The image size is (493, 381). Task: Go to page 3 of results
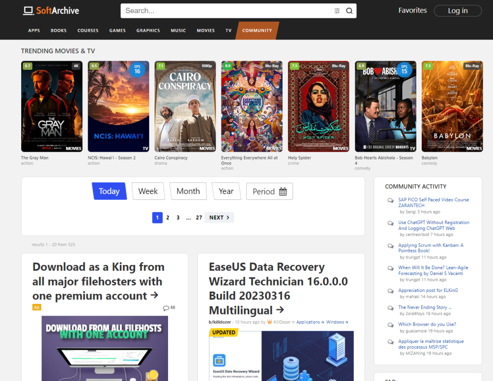[x=178, y=217]
